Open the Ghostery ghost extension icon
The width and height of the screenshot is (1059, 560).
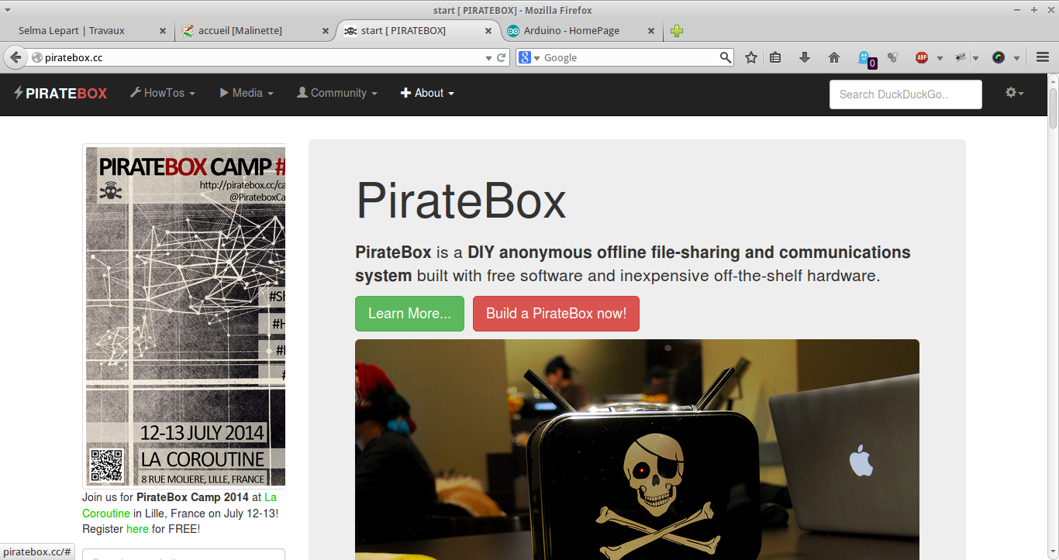(865, 58)
